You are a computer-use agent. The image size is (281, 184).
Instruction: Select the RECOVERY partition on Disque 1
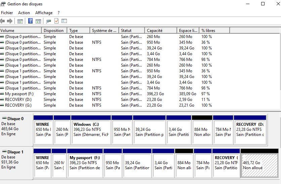(x=226, y=163)
